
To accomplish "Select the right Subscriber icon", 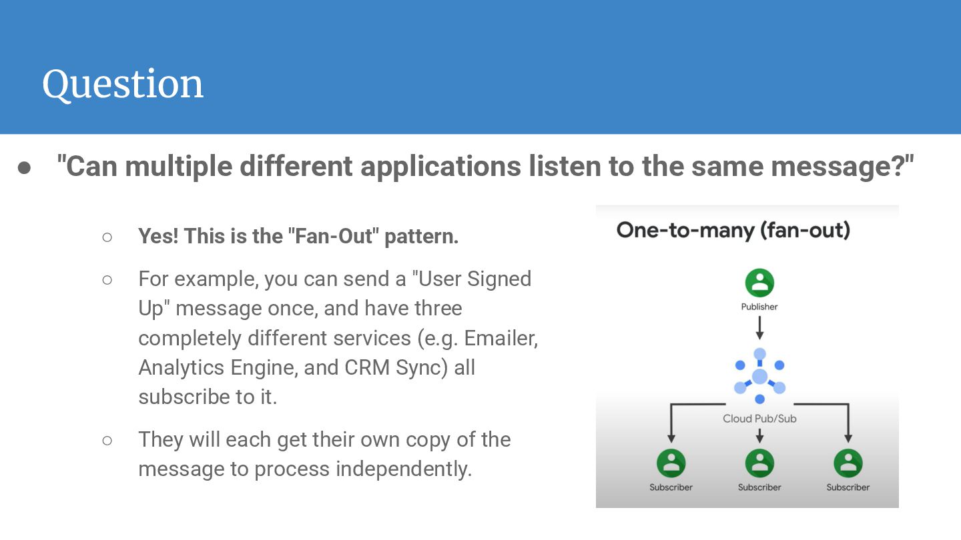I will click(848, 463).
